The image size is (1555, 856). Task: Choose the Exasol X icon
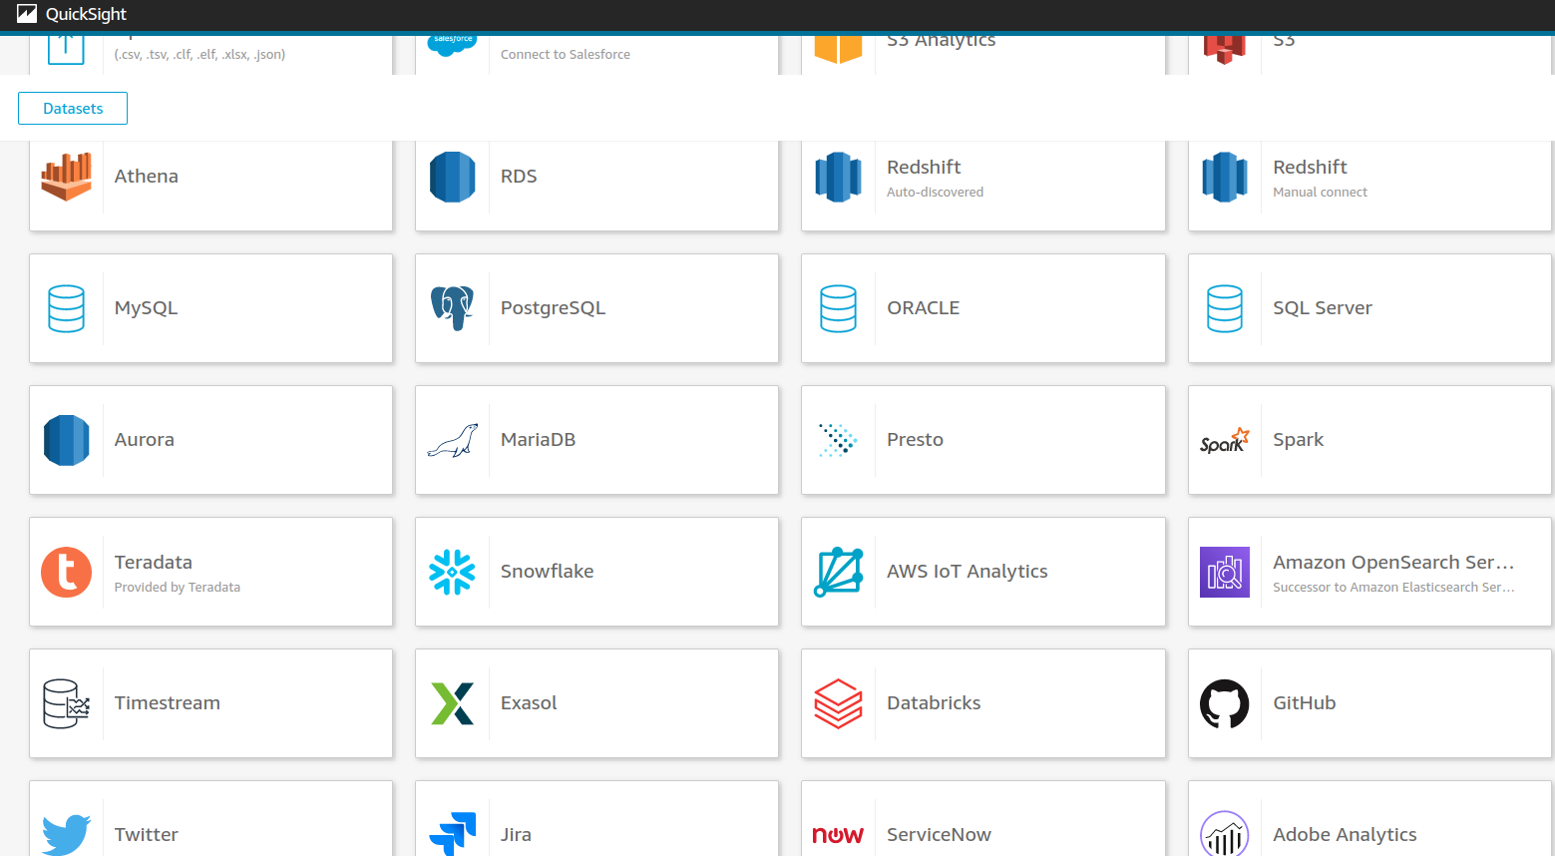(x=453, y=703)
